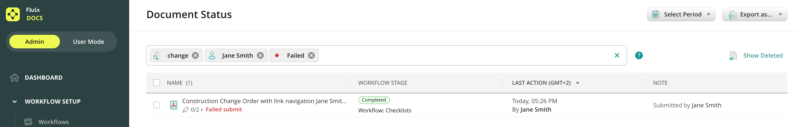798x127 pixels.
Task: Open the Export as dropdown
Action: point(754,14)
